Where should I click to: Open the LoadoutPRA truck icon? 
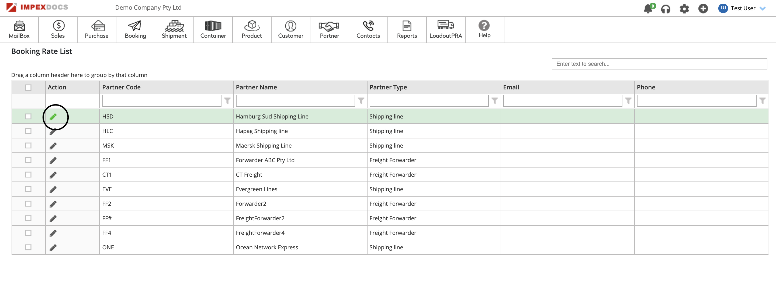tap(446, 30)
